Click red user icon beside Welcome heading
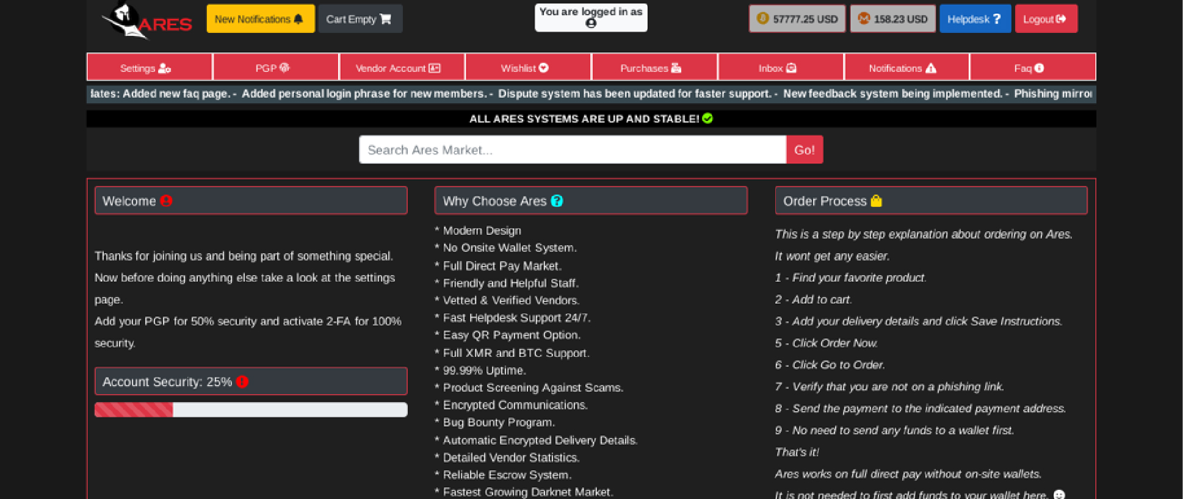 tap(166, 201)
